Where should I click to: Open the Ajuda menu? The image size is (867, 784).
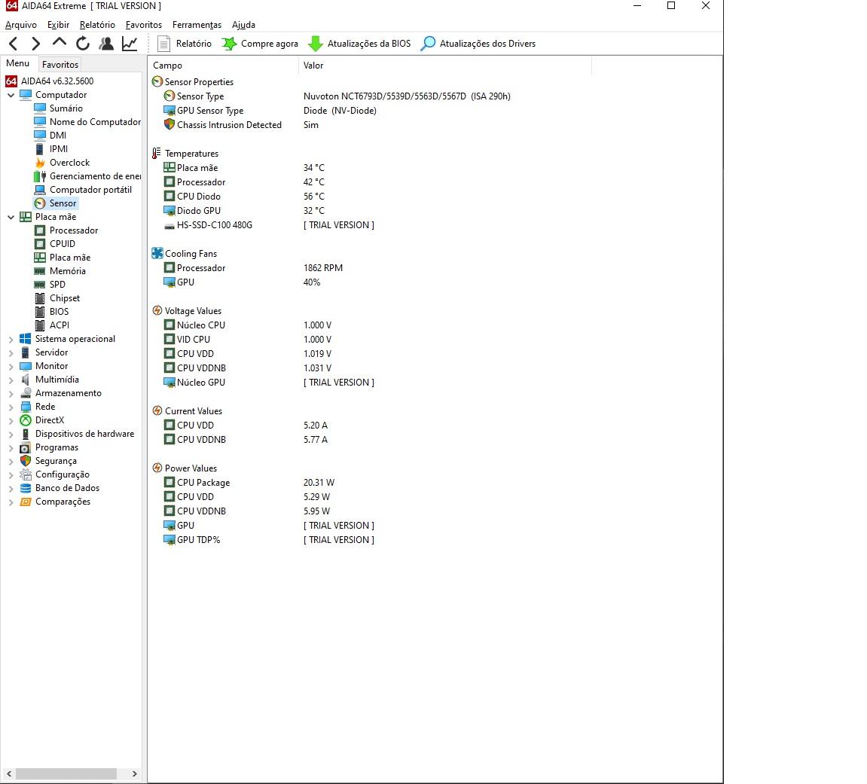(243, 24)
